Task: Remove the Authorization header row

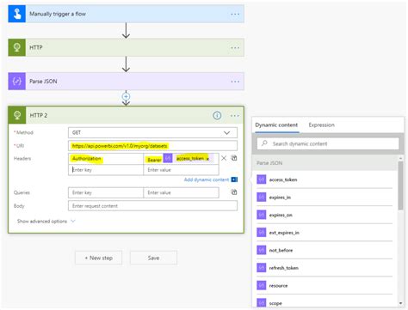Action: (x=224, y=158)
